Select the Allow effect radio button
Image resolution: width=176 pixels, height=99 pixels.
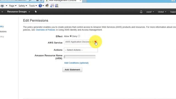(71, 36)
